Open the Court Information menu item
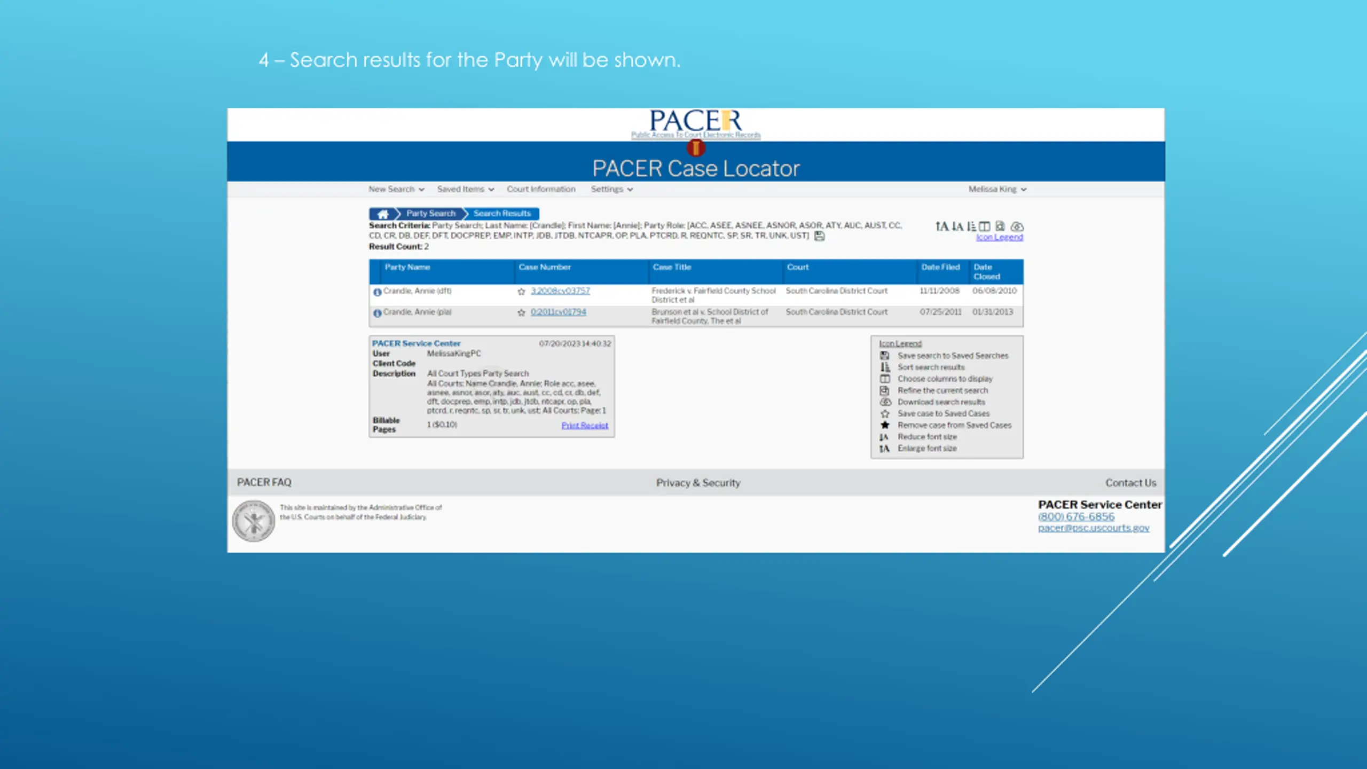The image size is (1367, 769). 541,189
